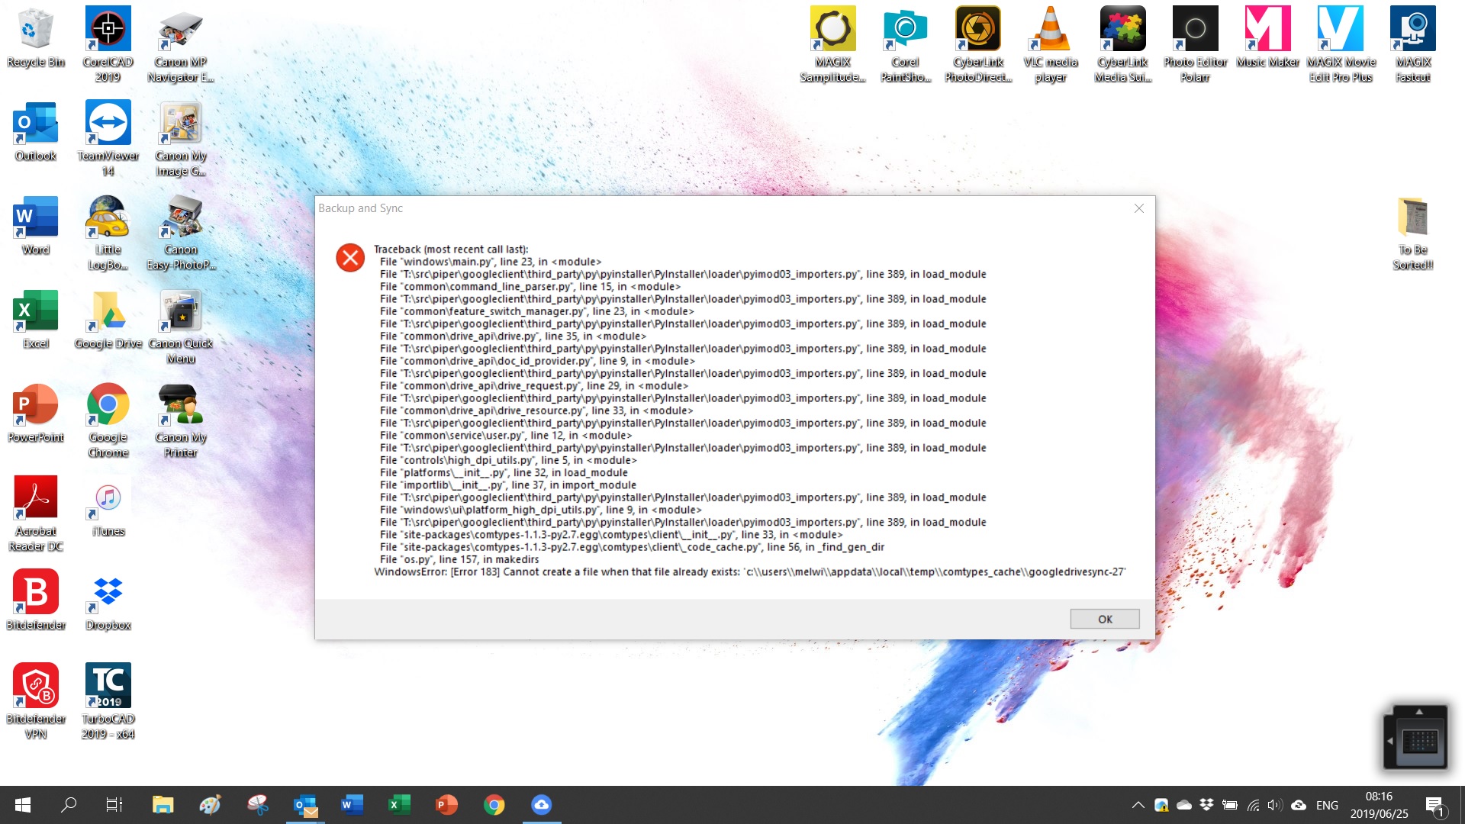Viewport: 1465px width, 824px height.
Task: Open the Windows Start menu
Action: coord(23,805)
